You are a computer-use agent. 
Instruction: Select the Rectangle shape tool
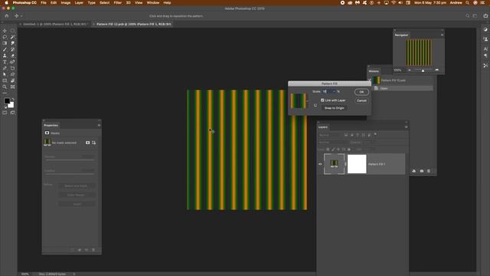[5, 80]
